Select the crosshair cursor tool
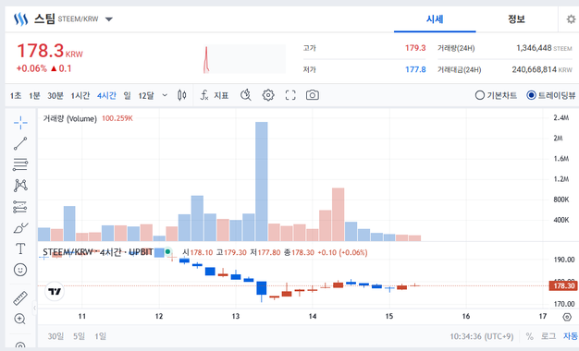This screenshot has width=579, height=351. coord(20,123)
